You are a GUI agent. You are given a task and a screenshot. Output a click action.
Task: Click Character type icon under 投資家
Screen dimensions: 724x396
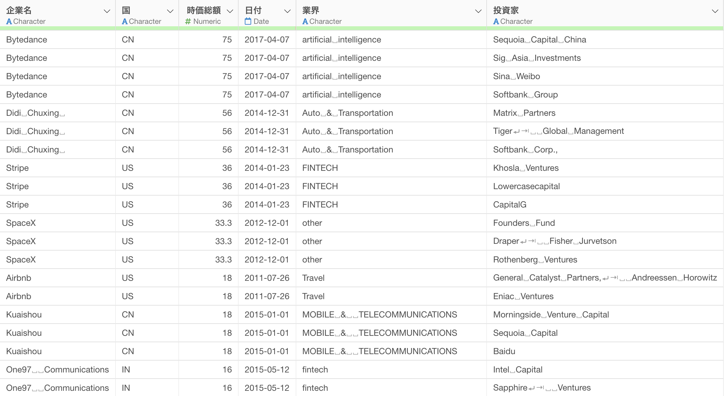pyautogui.click(x=496, y=21)
